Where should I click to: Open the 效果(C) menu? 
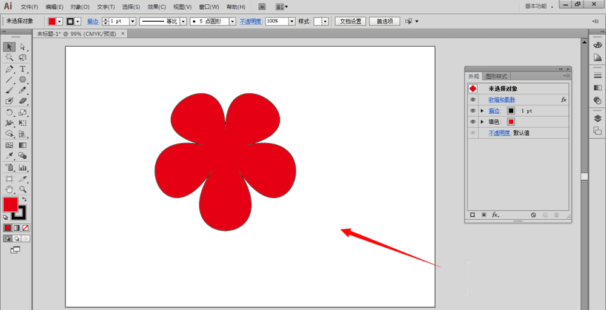pos(157,7)
